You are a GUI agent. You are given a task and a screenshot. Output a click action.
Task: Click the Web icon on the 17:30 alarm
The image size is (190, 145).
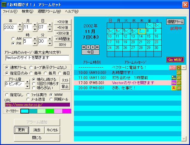tap(174, 83)
